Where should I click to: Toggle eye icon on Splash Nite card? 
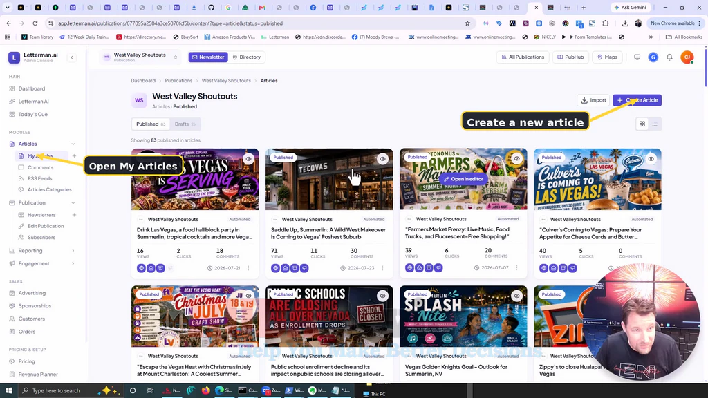(516, 296)
